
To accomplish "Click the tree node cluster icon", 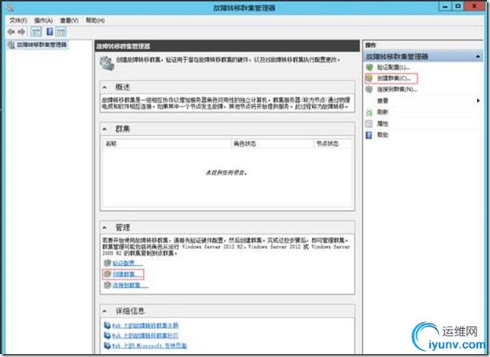I will (11, 45).
